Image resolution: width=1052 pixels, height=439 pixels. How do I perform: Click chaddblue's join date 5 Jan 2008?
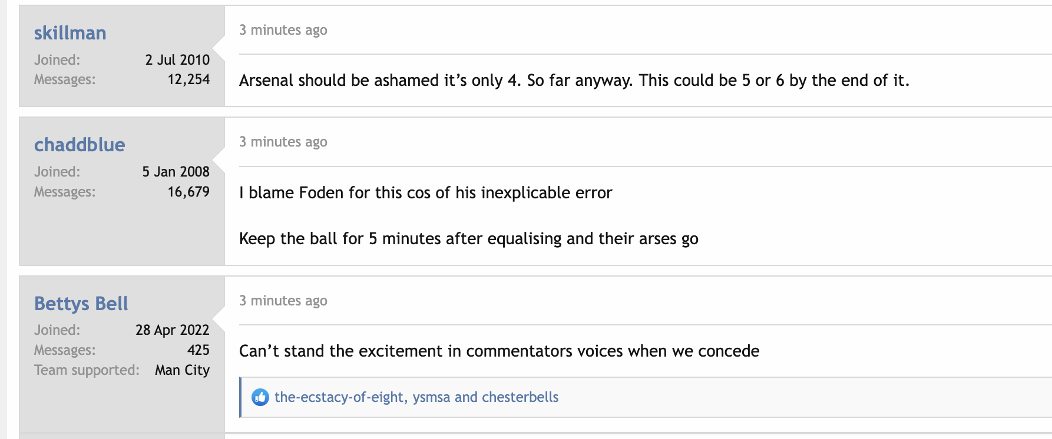coord(176,172)
